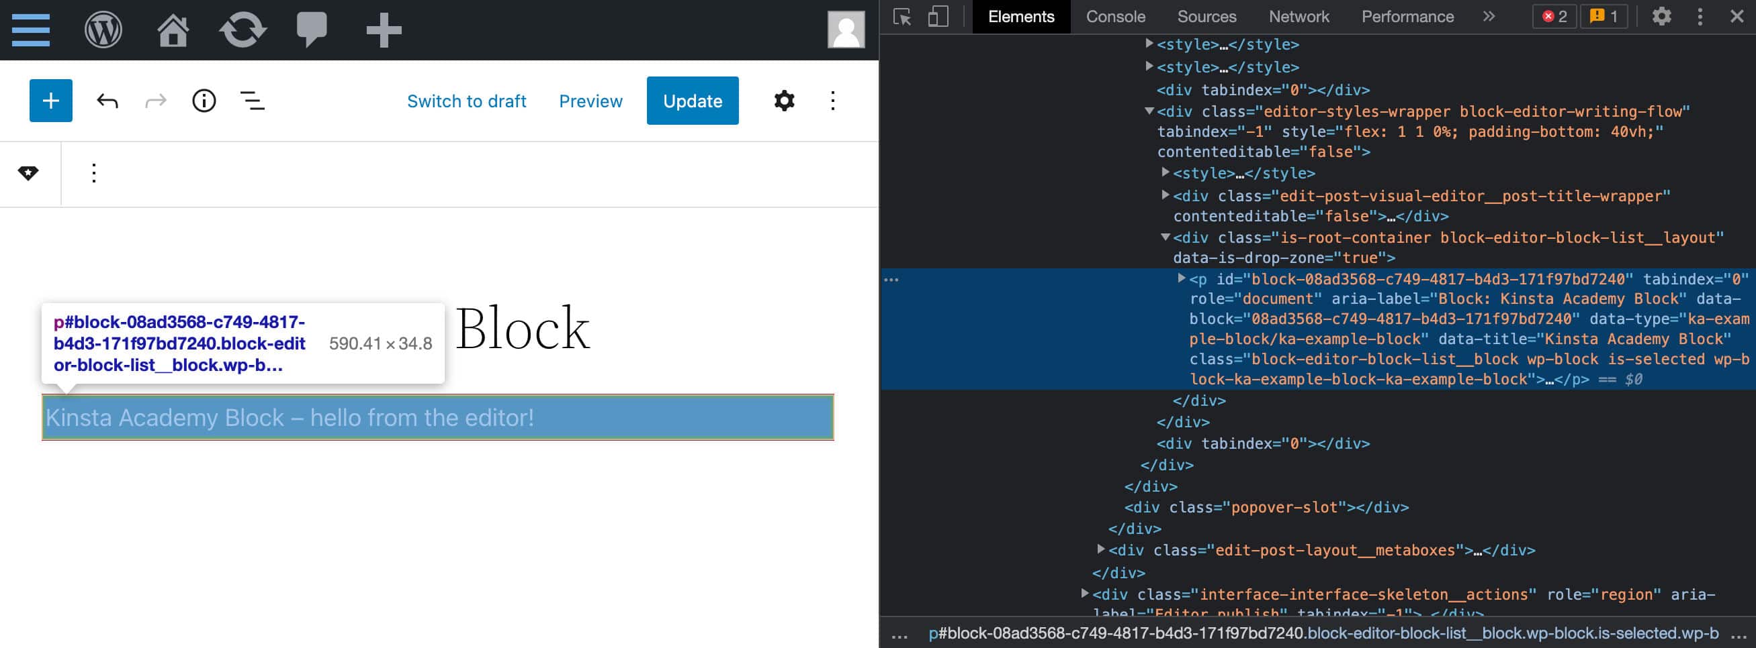The height and width of the screenshot is (648, 1756).
Task: Open the document details info icon
Action: (204, 101)
